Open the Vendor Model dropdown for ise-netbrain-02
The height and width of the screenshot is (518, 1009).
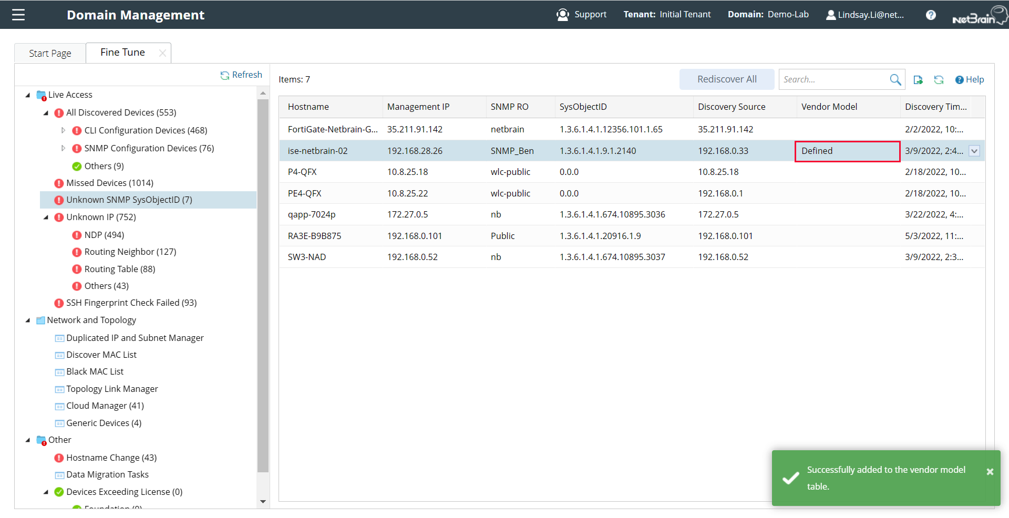coord(974,151)
